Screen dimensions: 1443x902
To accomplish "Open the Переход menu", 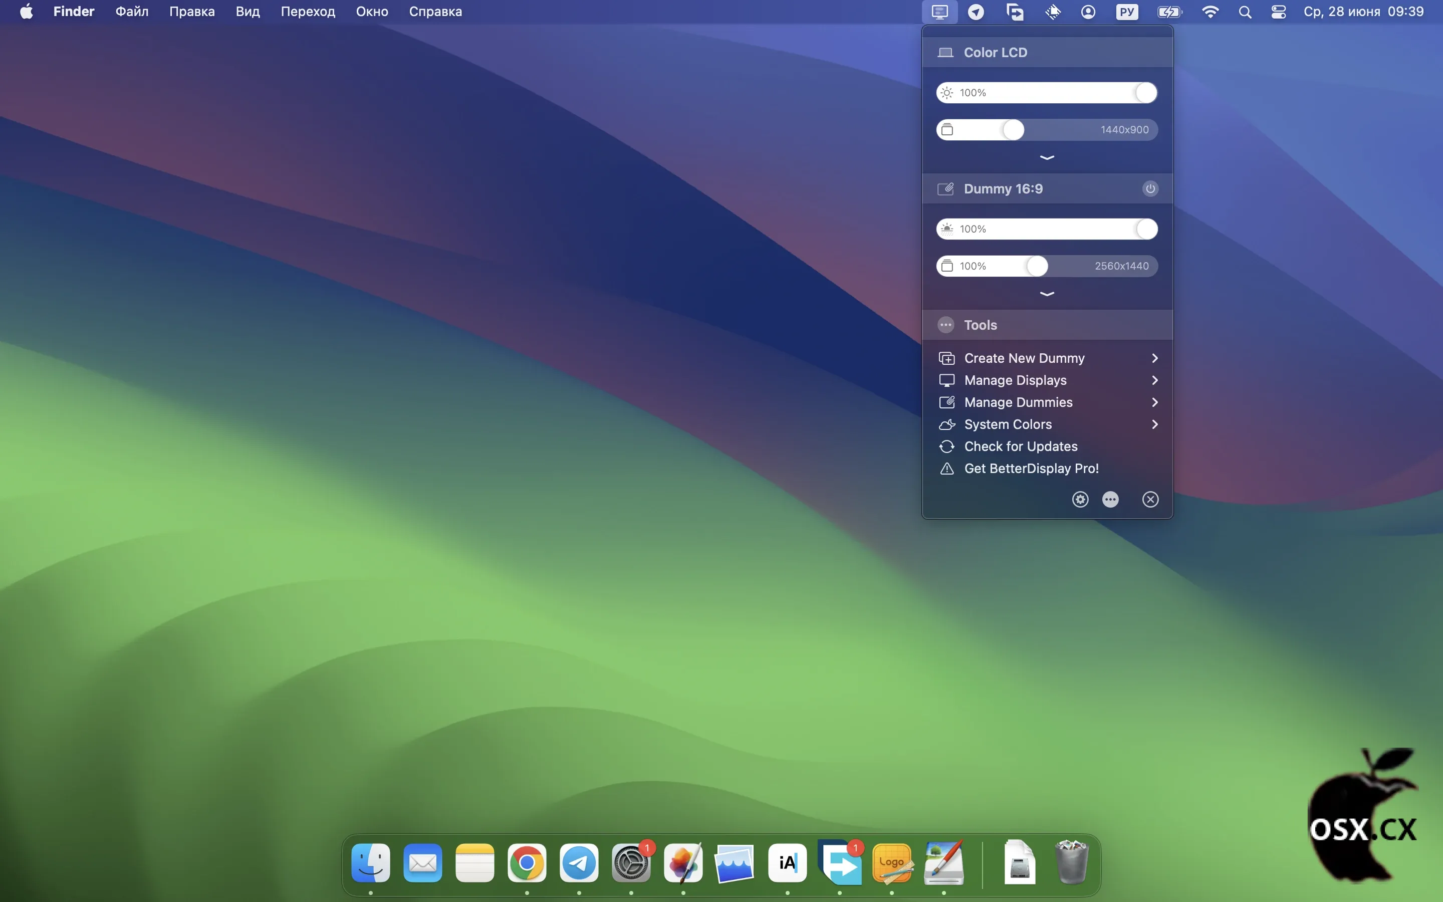I will 308,12.
